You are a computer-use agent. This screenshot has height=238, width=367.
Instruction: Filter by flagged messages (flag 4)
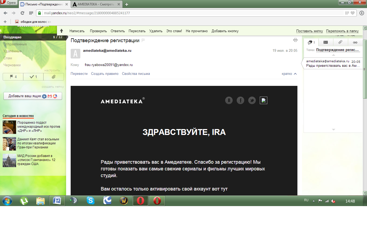pos(13,77)
